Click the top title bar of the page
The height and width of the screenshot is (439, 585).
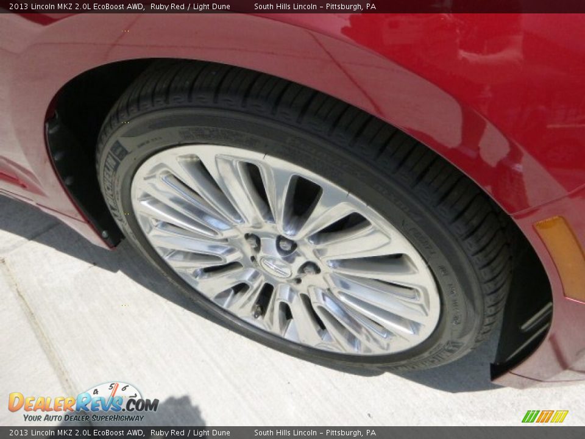pos(292,7)
